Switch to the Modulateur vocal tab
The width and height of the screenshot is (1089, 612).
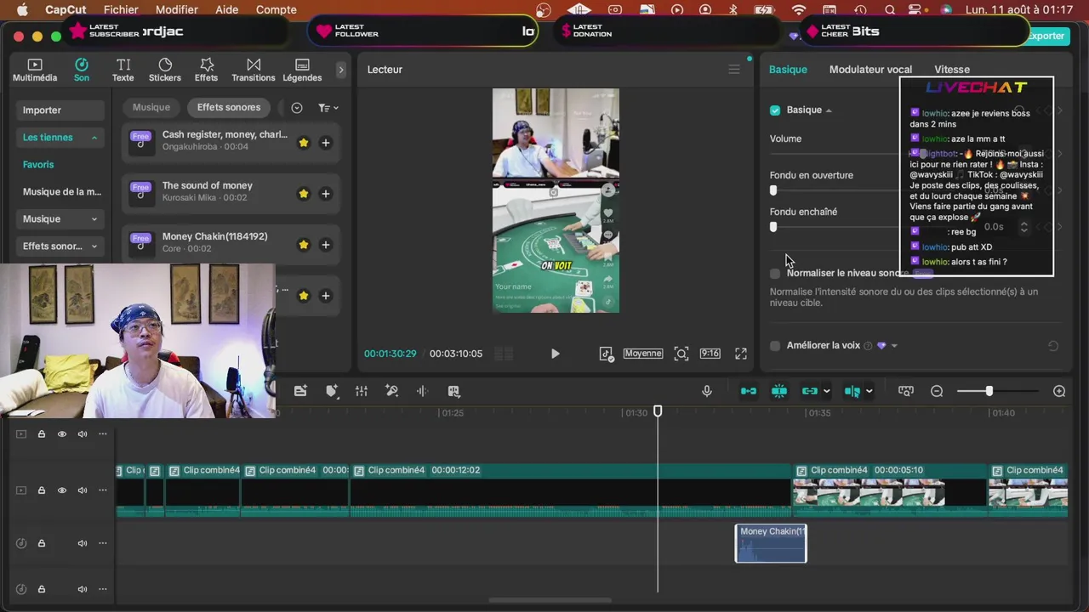pos(870,70)
